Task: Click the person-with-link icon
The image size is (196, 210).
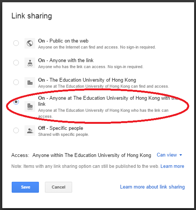Action: [x=30, y=63]
